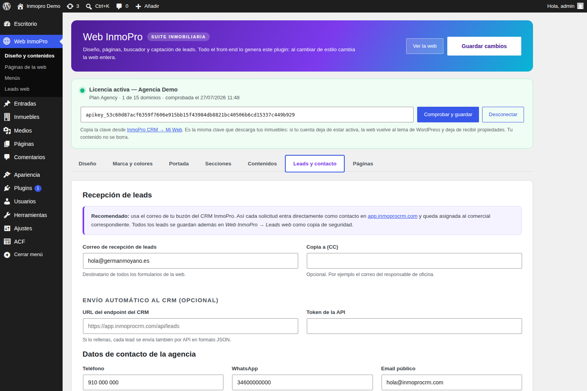
Task: Click URL del endpoint del CRM field
Action: (190, 326)
